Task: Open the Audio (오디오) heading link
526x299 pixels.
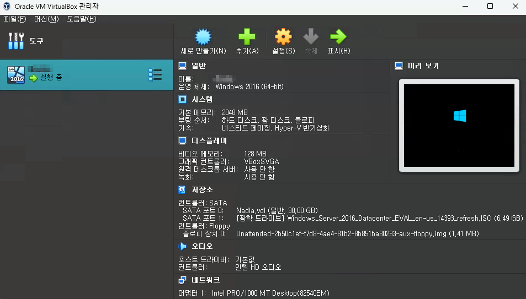Action: [x=202, y=246]
